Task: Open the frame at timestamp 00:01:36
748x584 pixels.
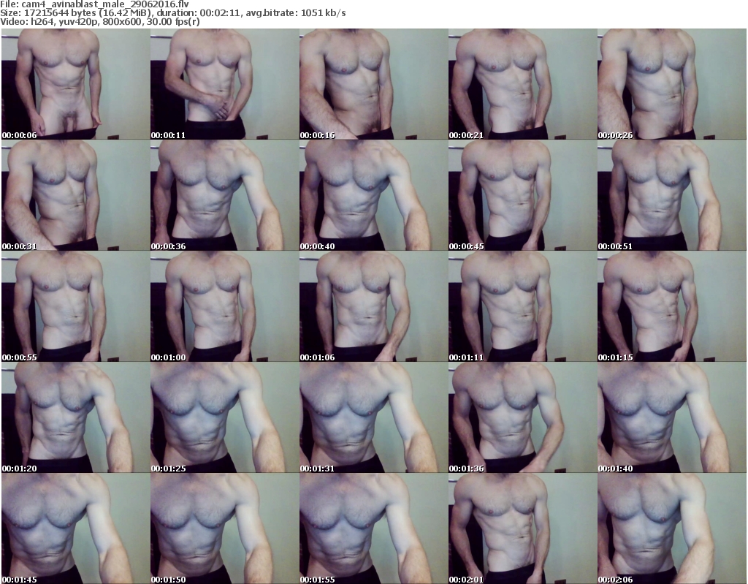Action: coord(523,417)
